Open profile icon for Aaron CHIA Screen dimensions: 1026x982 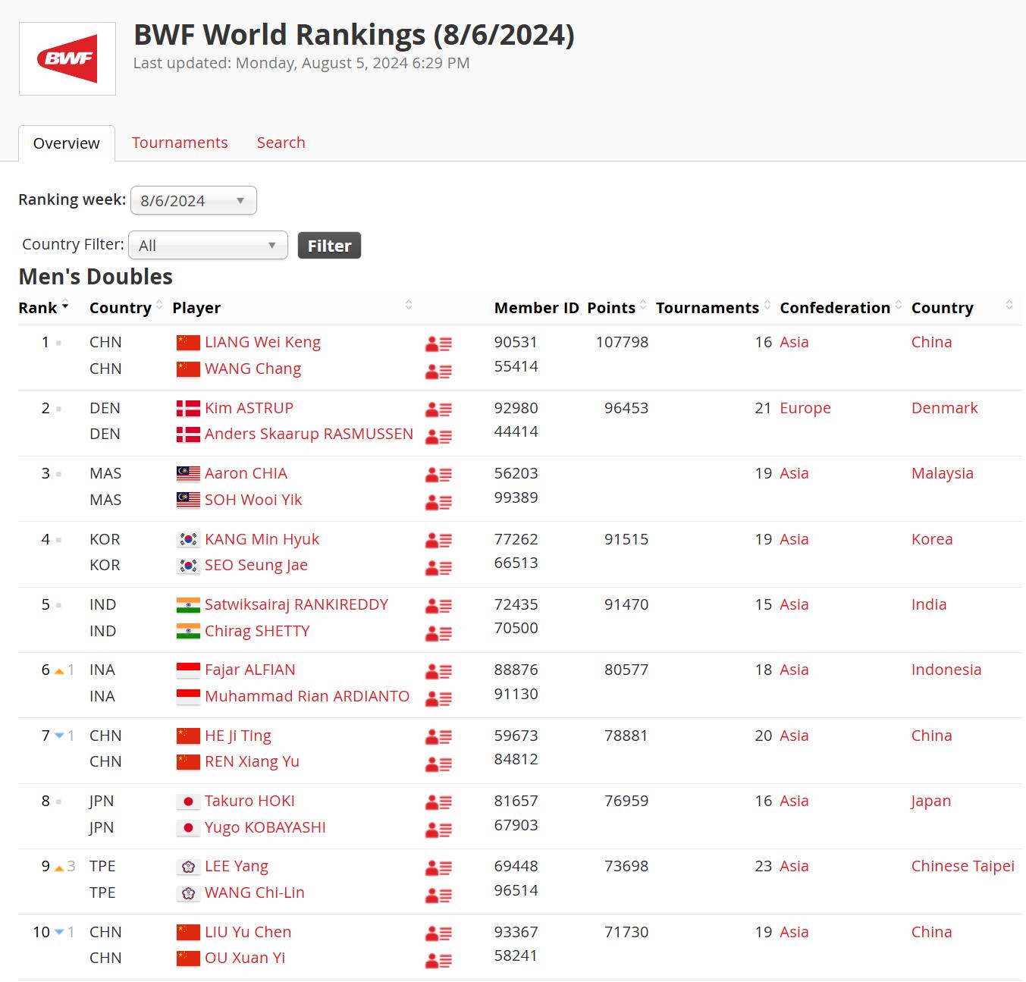click(x=438, y=475)
